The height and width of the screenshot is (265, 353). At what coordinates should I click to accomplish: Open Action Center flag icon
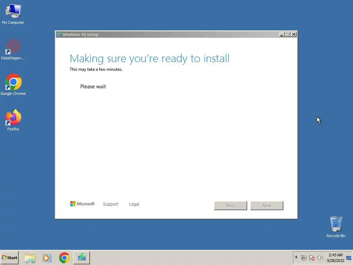pos(312,257)
